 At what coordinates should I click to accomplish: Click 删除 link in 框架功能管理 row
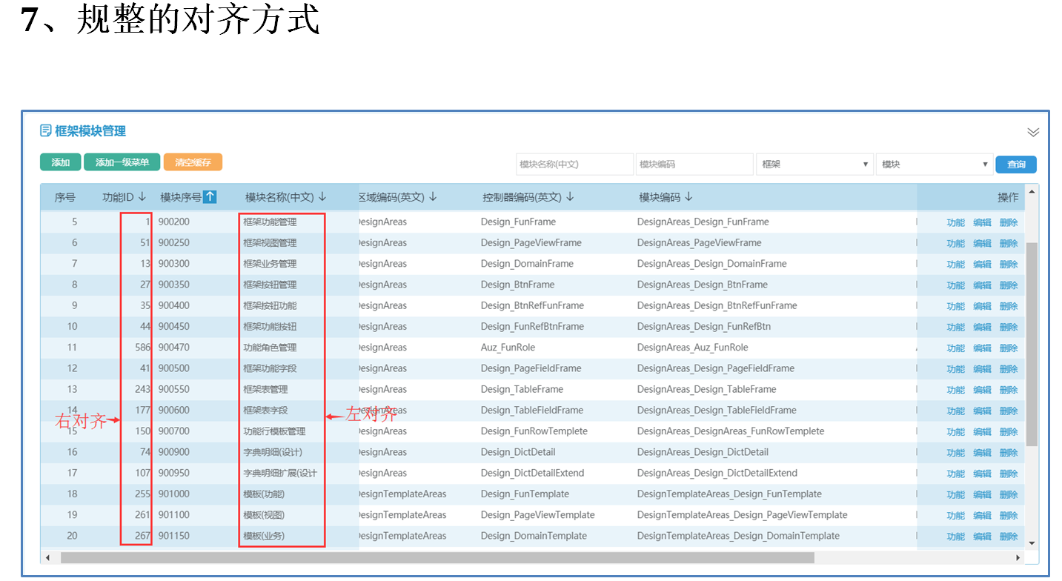[1009, 222]
